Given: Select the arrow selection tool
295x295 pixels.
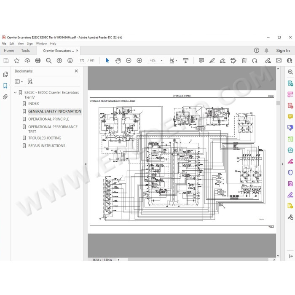Looking at the screenshot, I should (x=107, y=60).
